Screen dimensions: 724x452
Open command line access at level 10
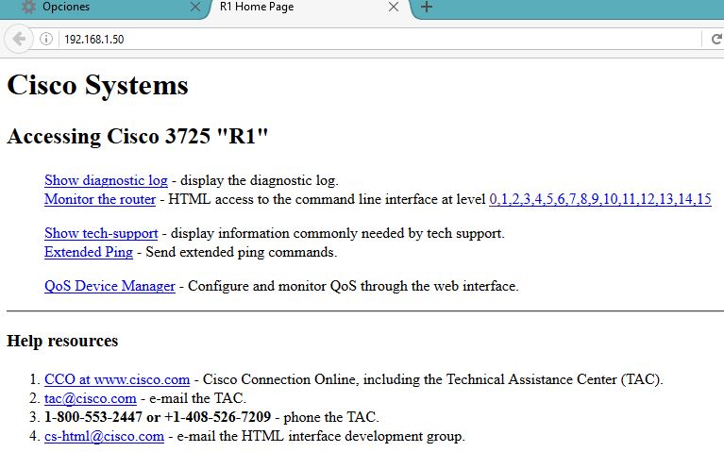[x=610, y=199]
